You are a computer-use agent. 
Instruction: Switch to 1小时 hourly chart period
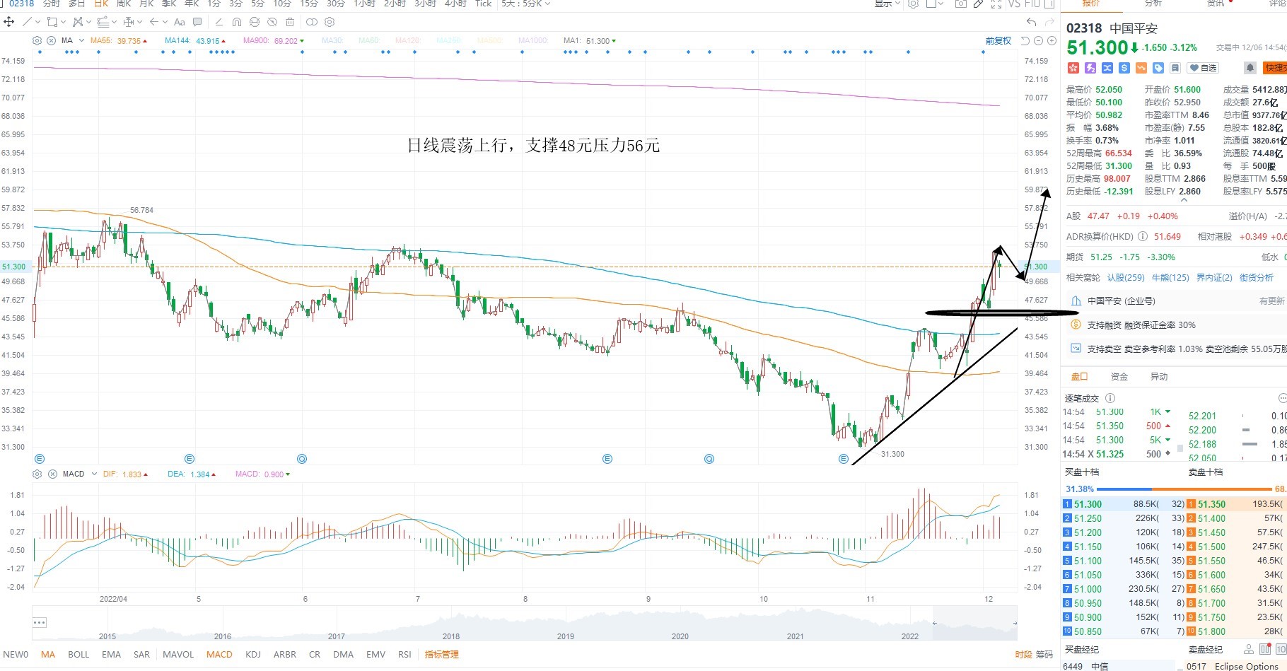pyautogui.click(x=365, y=4)
